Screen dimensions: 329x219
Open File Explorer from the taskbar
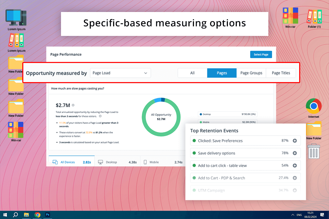(x=26, y=215)
